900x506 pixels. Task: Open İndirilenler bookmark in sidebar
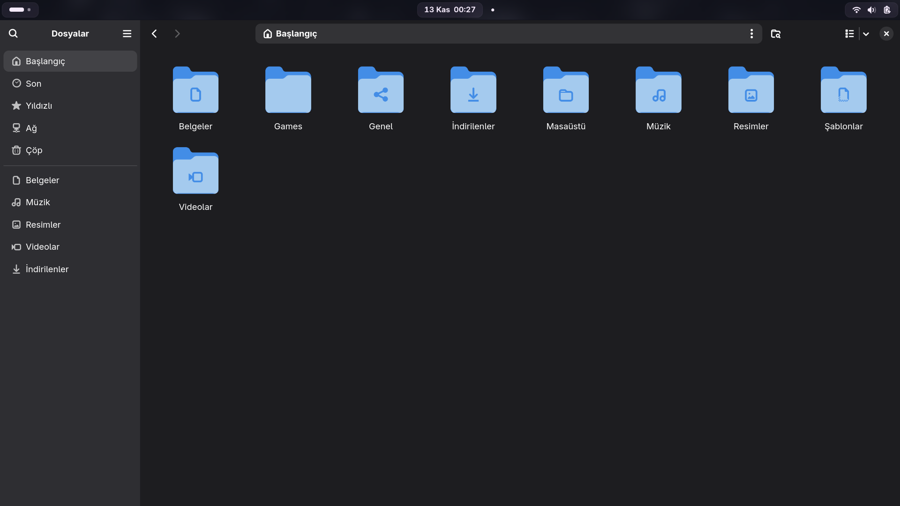(x=70, y=269)
